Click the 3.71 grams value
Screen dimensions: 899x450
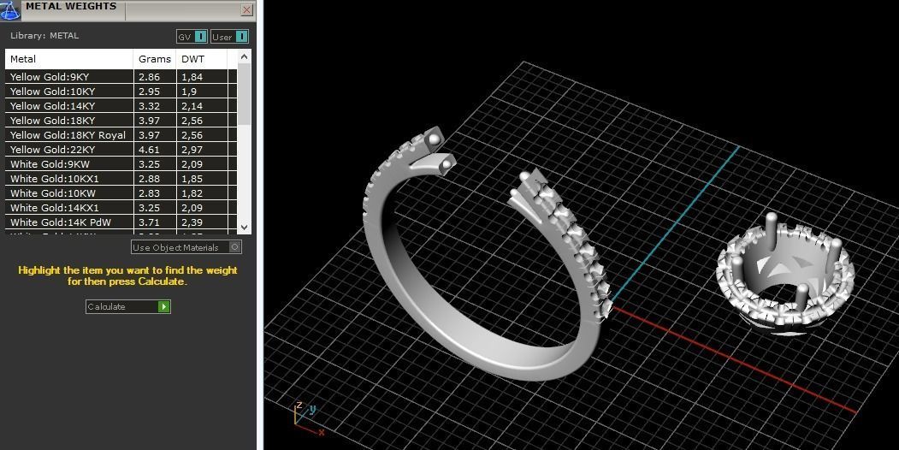pos(149,222)
